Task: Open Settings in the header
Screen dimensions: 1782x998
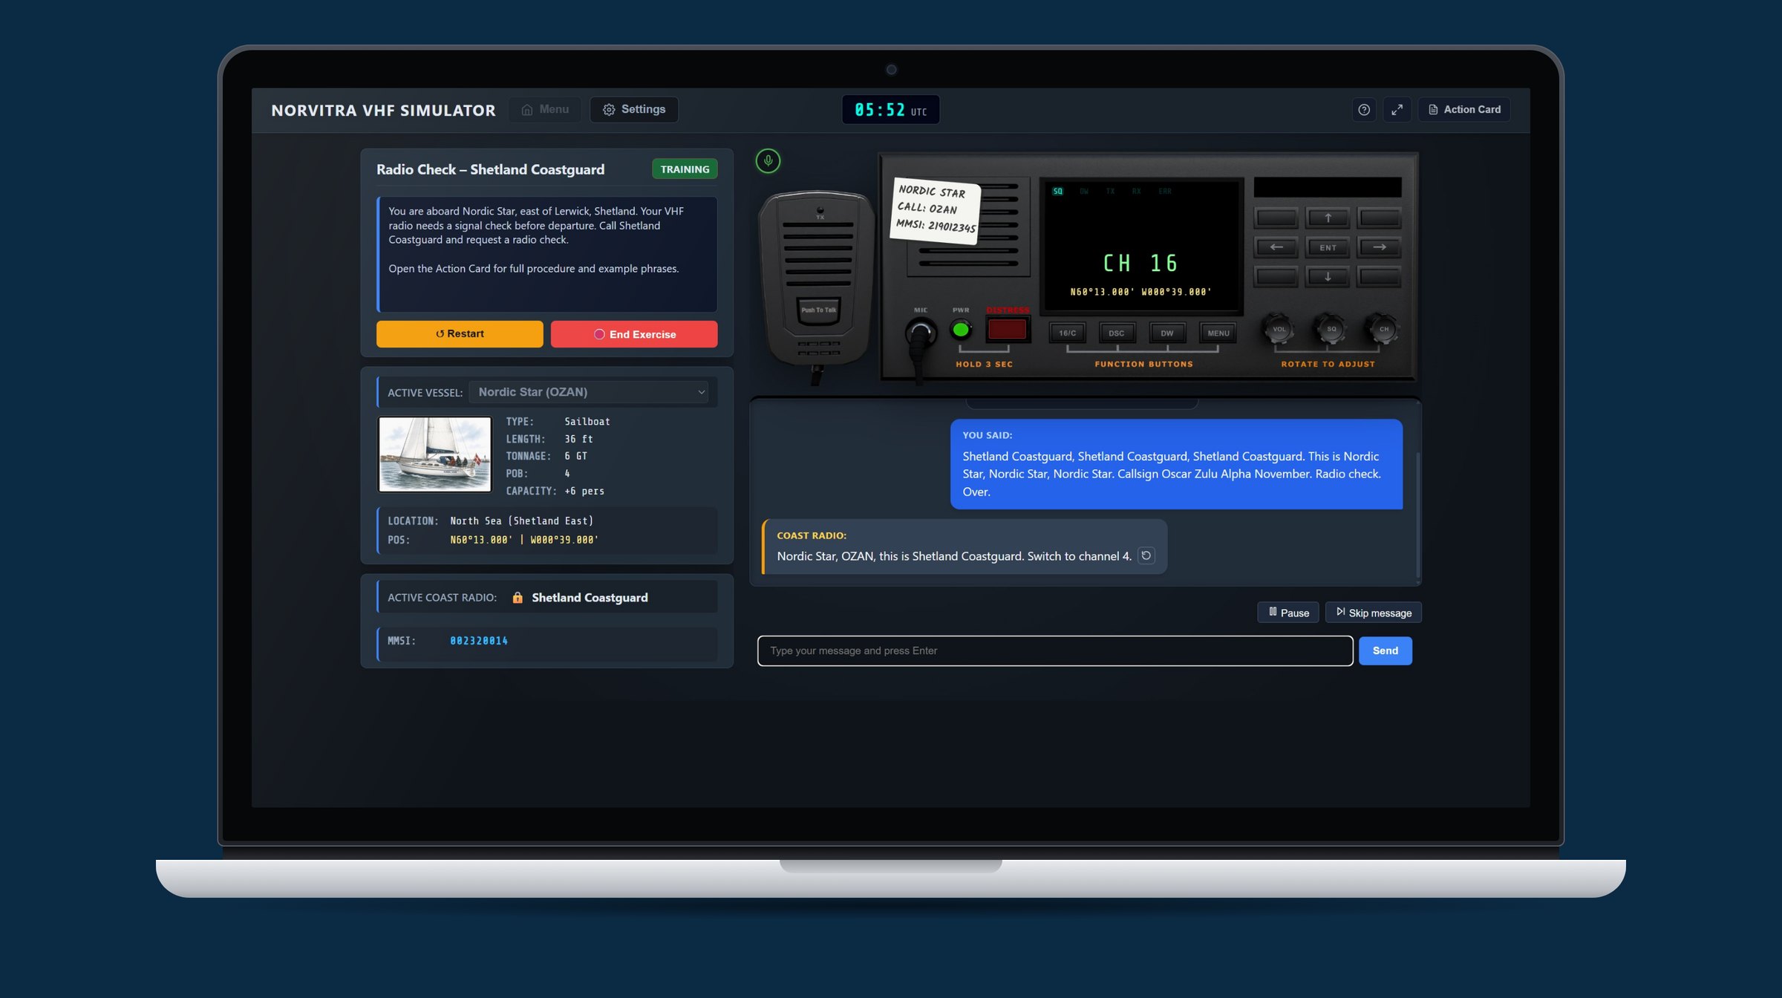Action: pos(634,109)
